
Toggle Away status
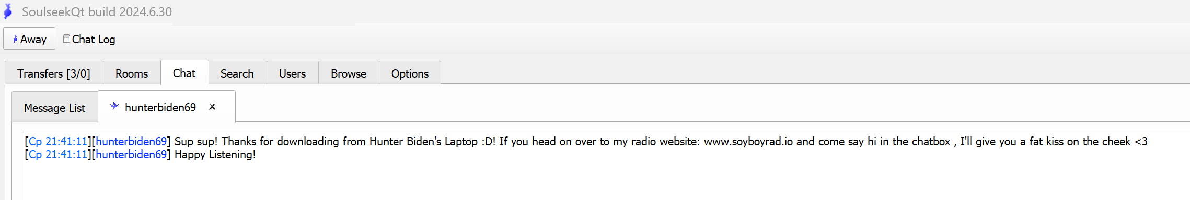(29, 39)
